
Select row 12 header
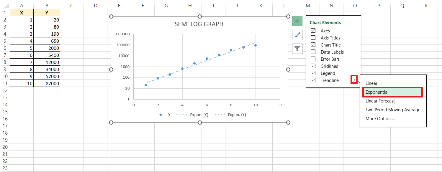5,90
